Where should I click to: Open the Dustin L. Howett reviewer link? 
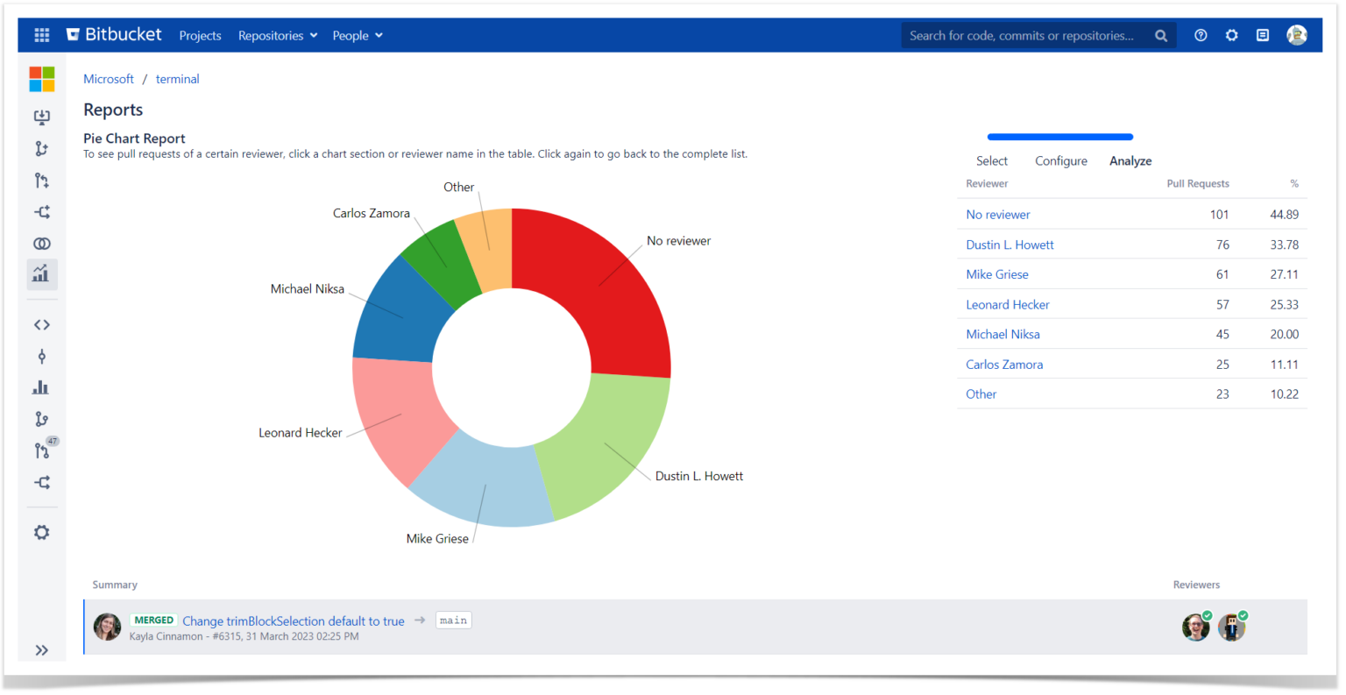[x=1009, y=245]
